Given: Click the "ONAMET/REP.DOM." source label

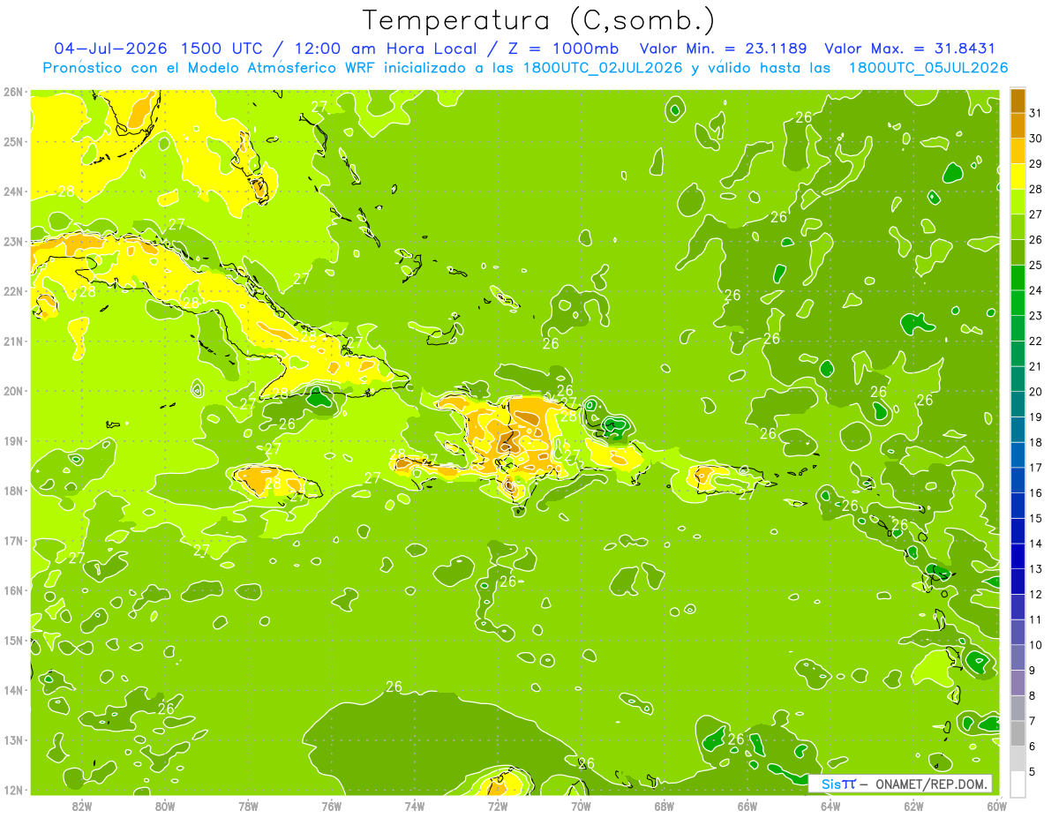Looking at the screenshot, I should (931, 784).
